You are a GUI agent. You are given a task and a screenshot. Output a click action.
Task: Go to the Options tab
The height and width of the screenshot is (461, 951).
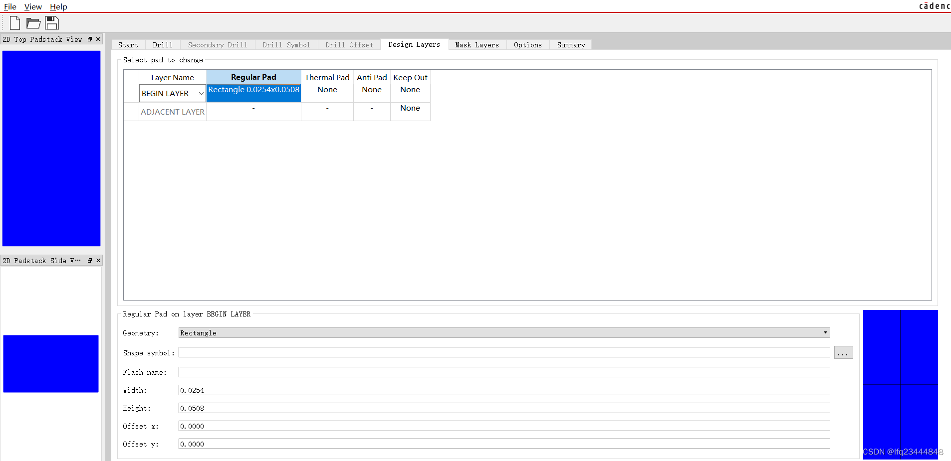(528, 45)
